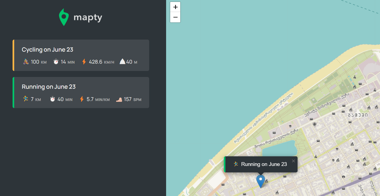Click the 7 KM distance value

[36, 99]
